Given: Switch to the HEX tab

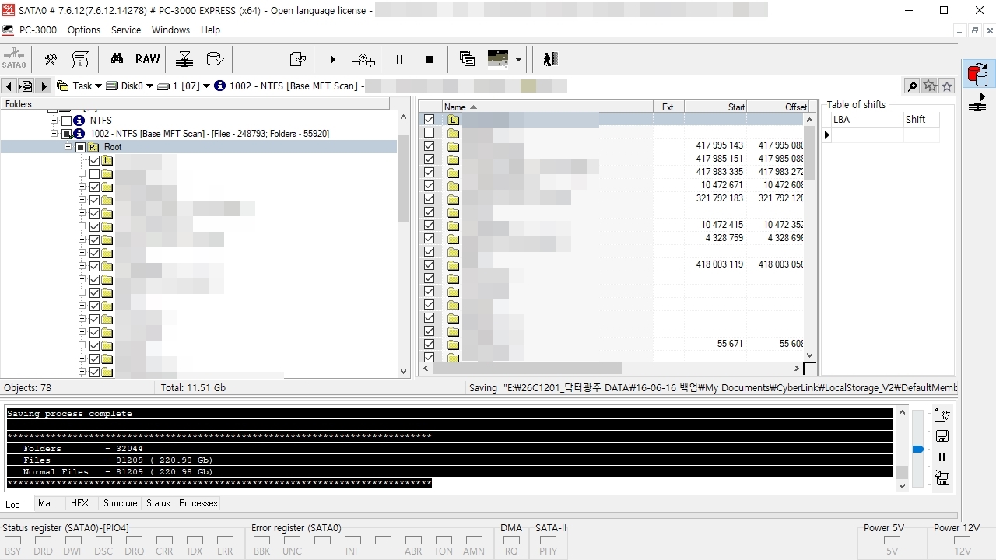Looking at the screenshot, I should pos(79,503).
